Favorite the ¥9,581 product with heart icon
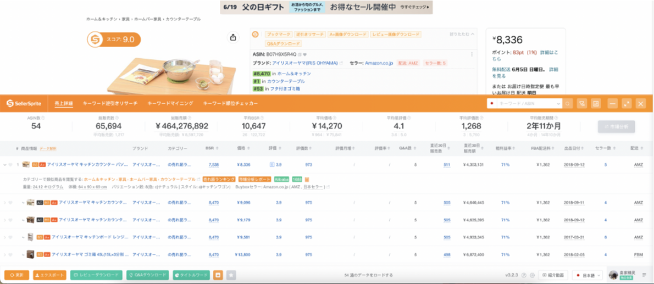 click(10, 237)
